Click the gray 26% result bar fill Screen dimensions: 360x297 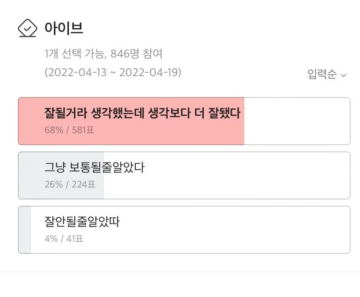(61, 175)
